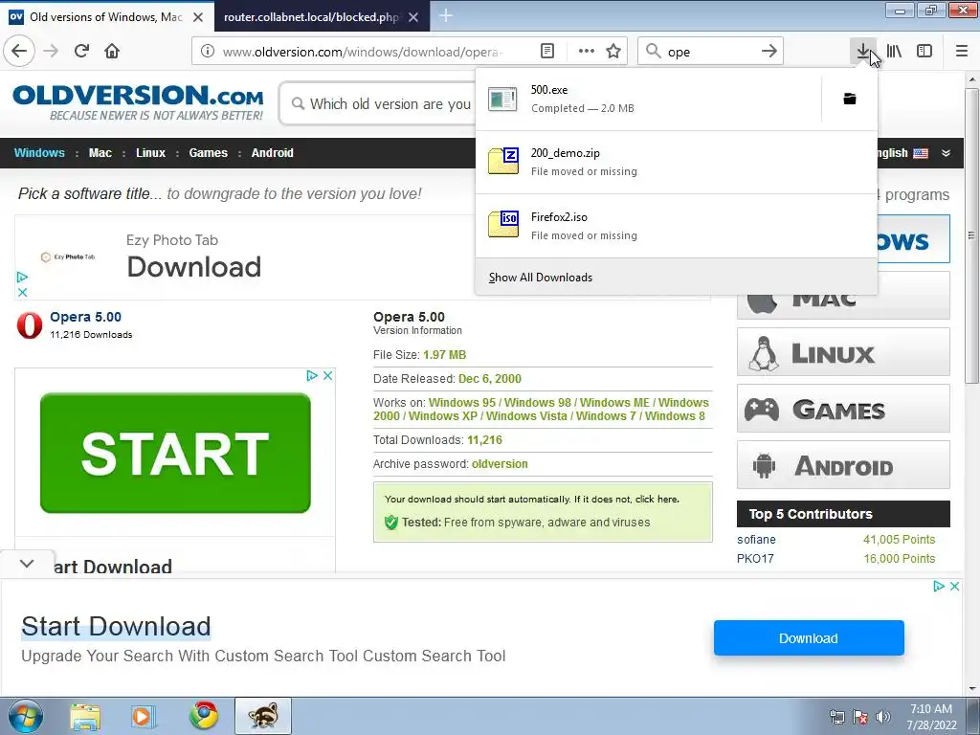Toggle the sidebars toolbar icon
The width and height of the screenshot is (980, 735).
click(924, 52)
